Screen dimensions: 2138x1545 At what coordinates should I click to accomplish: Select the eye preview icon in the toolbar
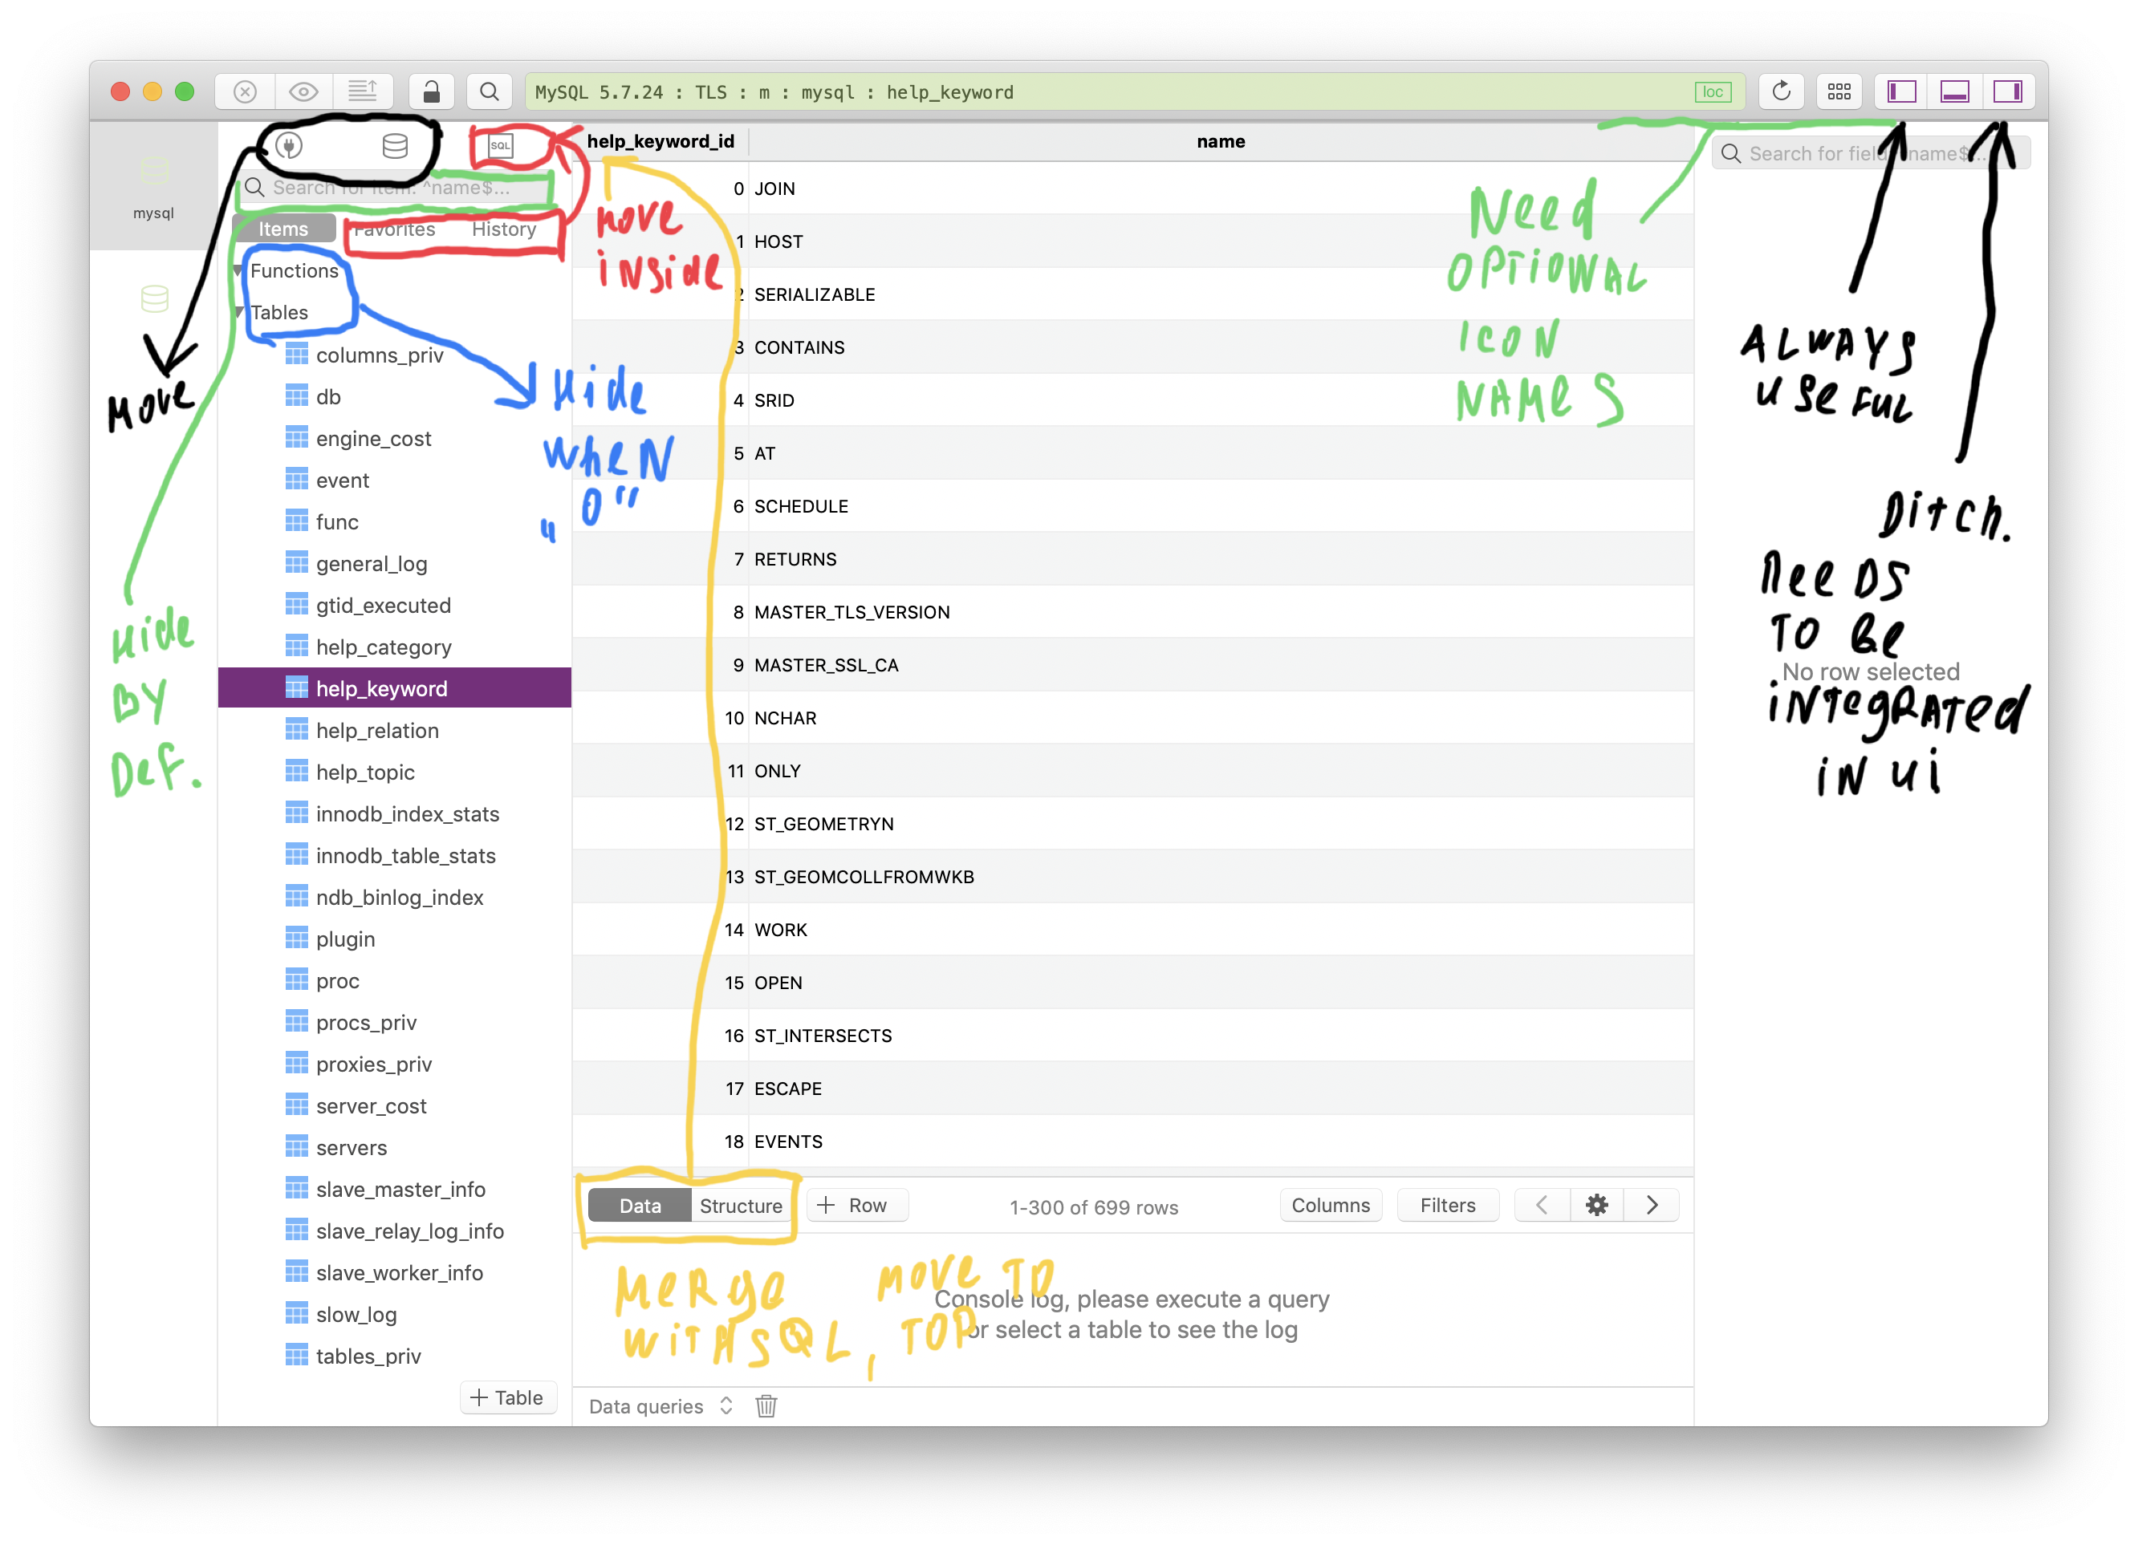pos(303,91)
